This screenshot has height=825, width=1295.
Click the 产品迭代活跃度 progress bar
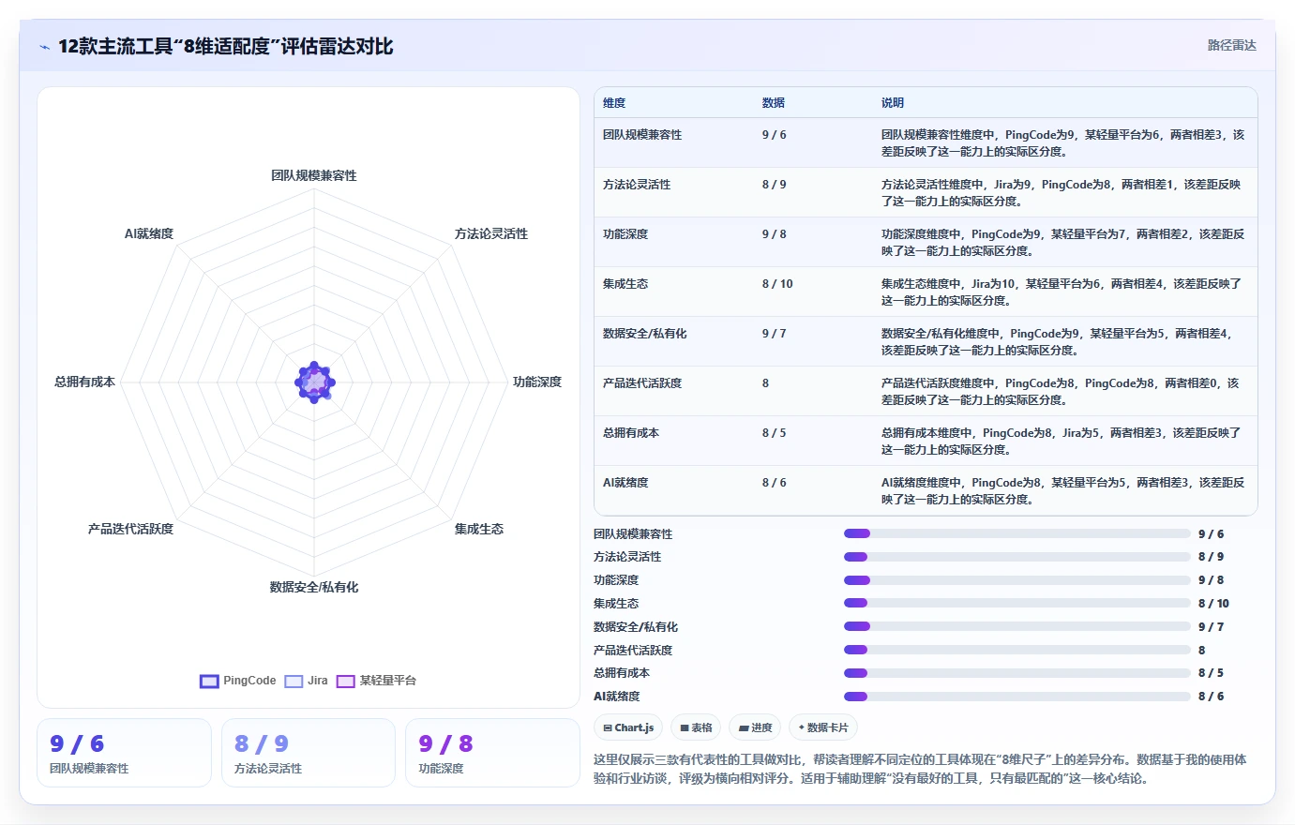coord(1016,650)
